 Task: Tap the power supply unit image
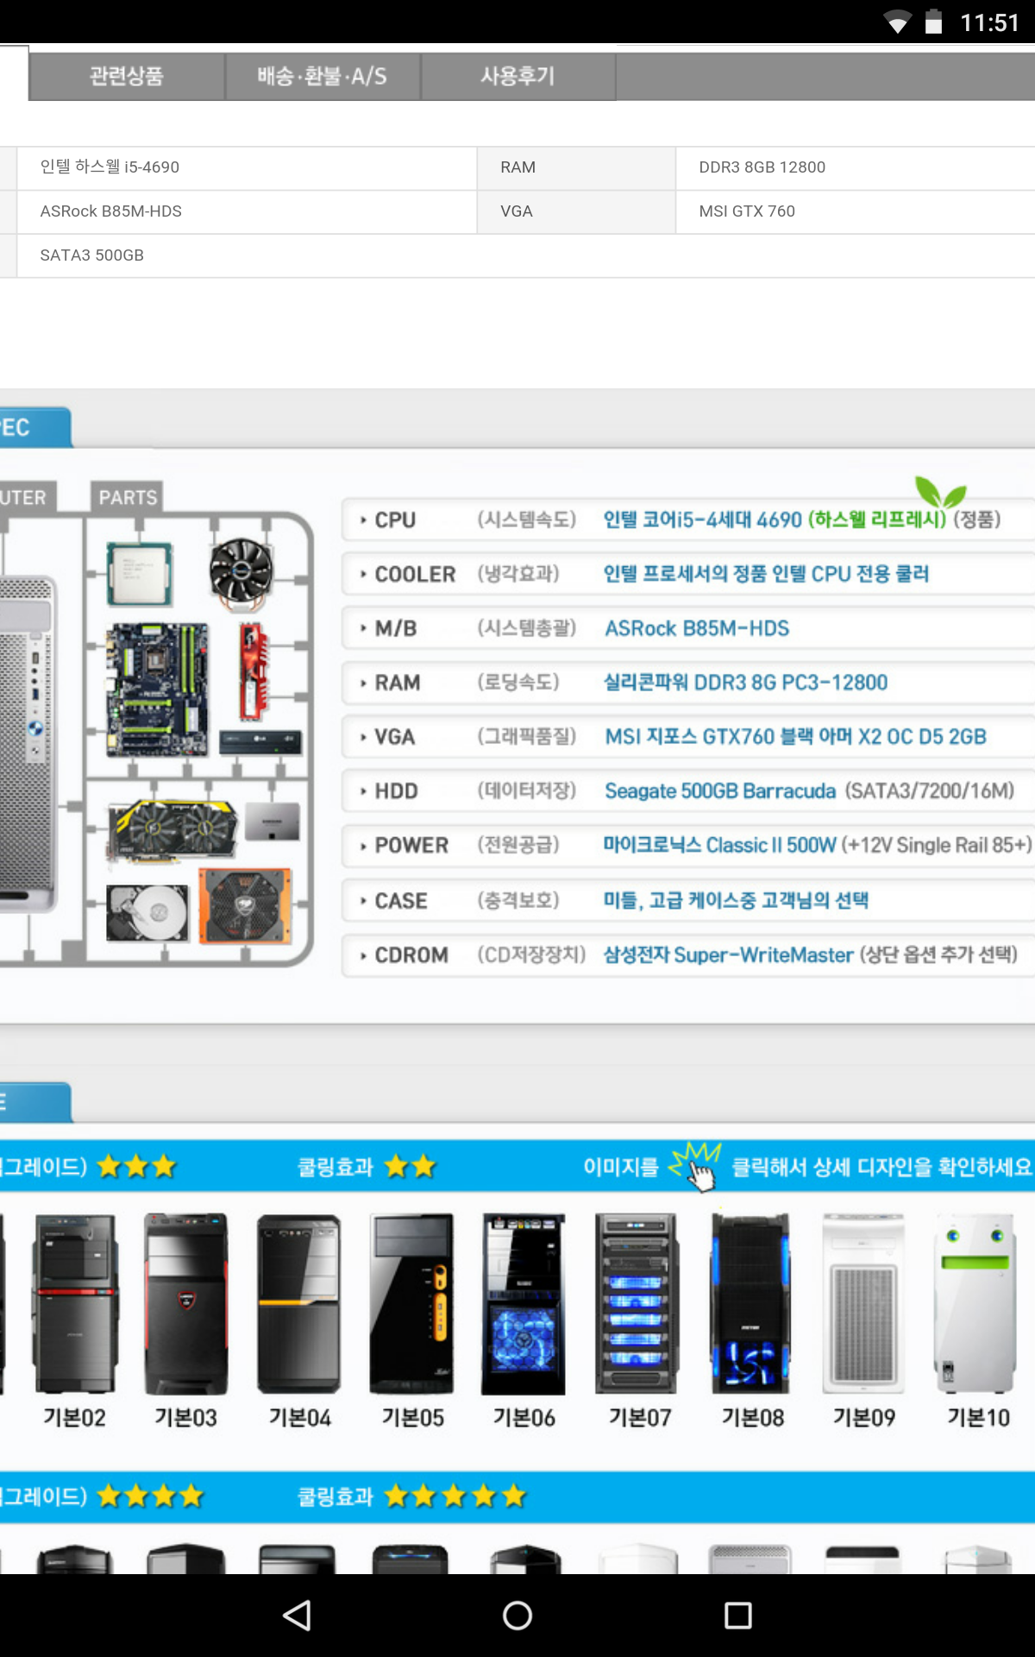click(x=246, y=905)
